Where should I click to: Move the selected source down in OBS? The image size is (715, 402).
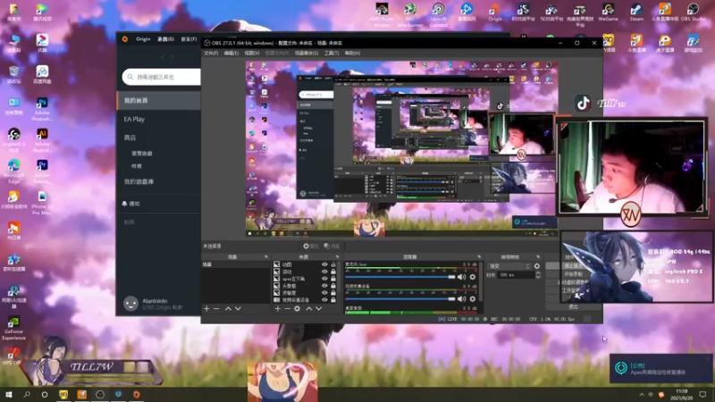(319, 308)
